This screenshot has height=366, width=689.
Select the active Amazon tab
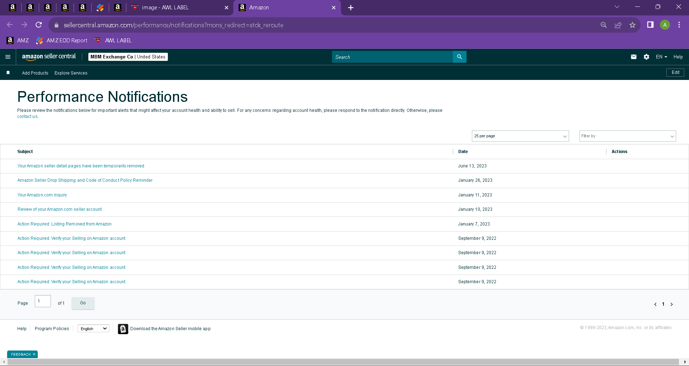(287, 8)
